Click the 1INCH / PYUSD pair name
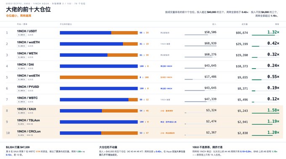 (x=28, y=87)
